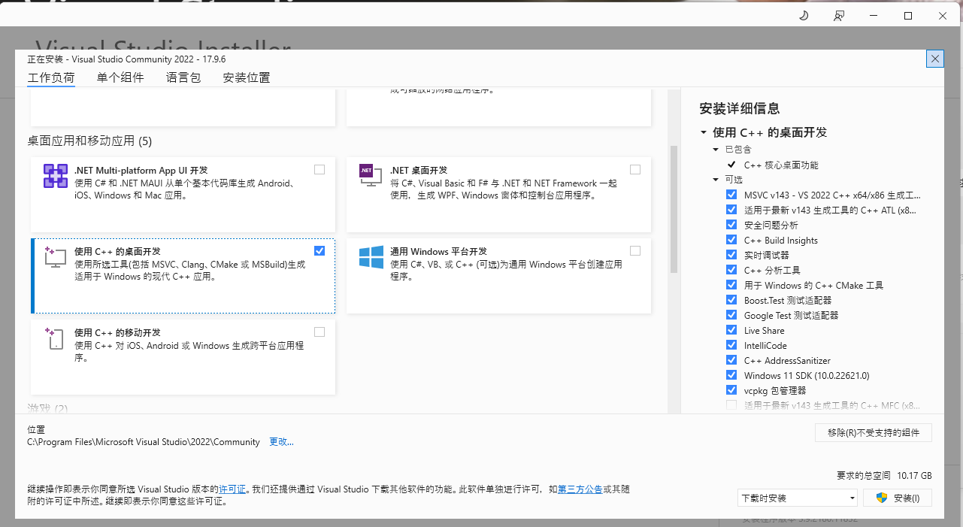963x527 pixels.
Task: Click the 使用 C++ 的移动开发 workload icon
Action: [x=56, y=338]
